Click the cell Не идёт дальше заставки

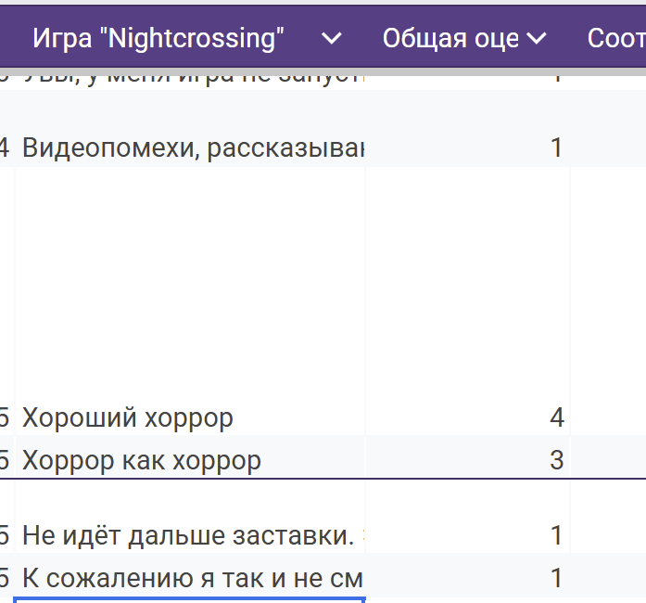(x=188, y=535)
